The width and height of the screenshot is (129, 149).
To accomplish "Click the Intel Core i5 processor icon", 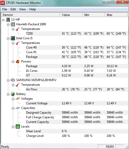I will click(x=13, y=38).
